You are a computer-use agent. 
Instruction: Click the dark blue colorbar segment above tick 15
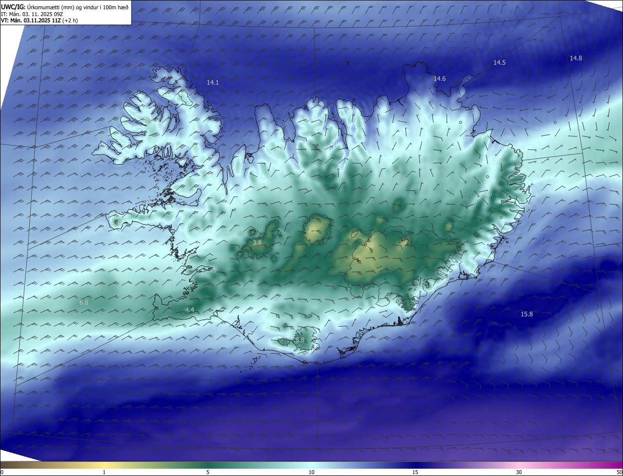tap(415, 465)
